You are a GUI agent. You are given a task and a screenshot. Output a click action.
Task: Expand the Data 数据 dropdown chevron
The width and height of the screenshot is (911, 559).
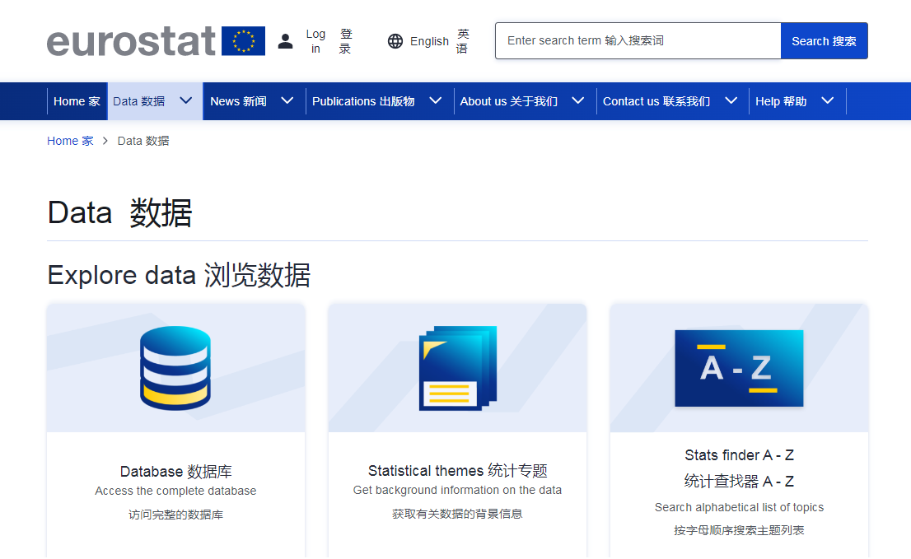click(x=187, y=100)
